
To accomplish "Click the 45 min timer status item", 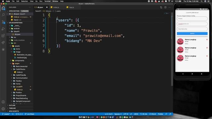I will [x=143, y=114].
